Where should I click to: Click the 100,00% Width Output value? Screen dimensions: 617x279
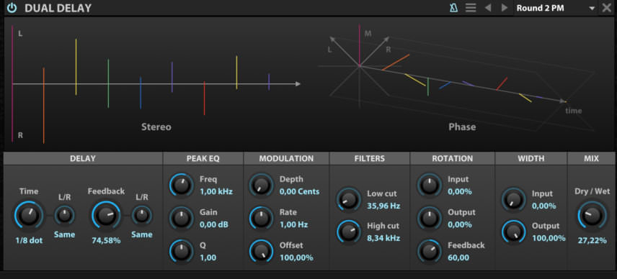coord(549,238)
